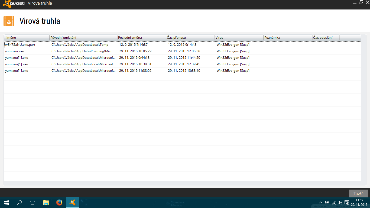Click the Zavřít button
The width and height of the screenshot is (370, 208).
(x=358, y=194)
